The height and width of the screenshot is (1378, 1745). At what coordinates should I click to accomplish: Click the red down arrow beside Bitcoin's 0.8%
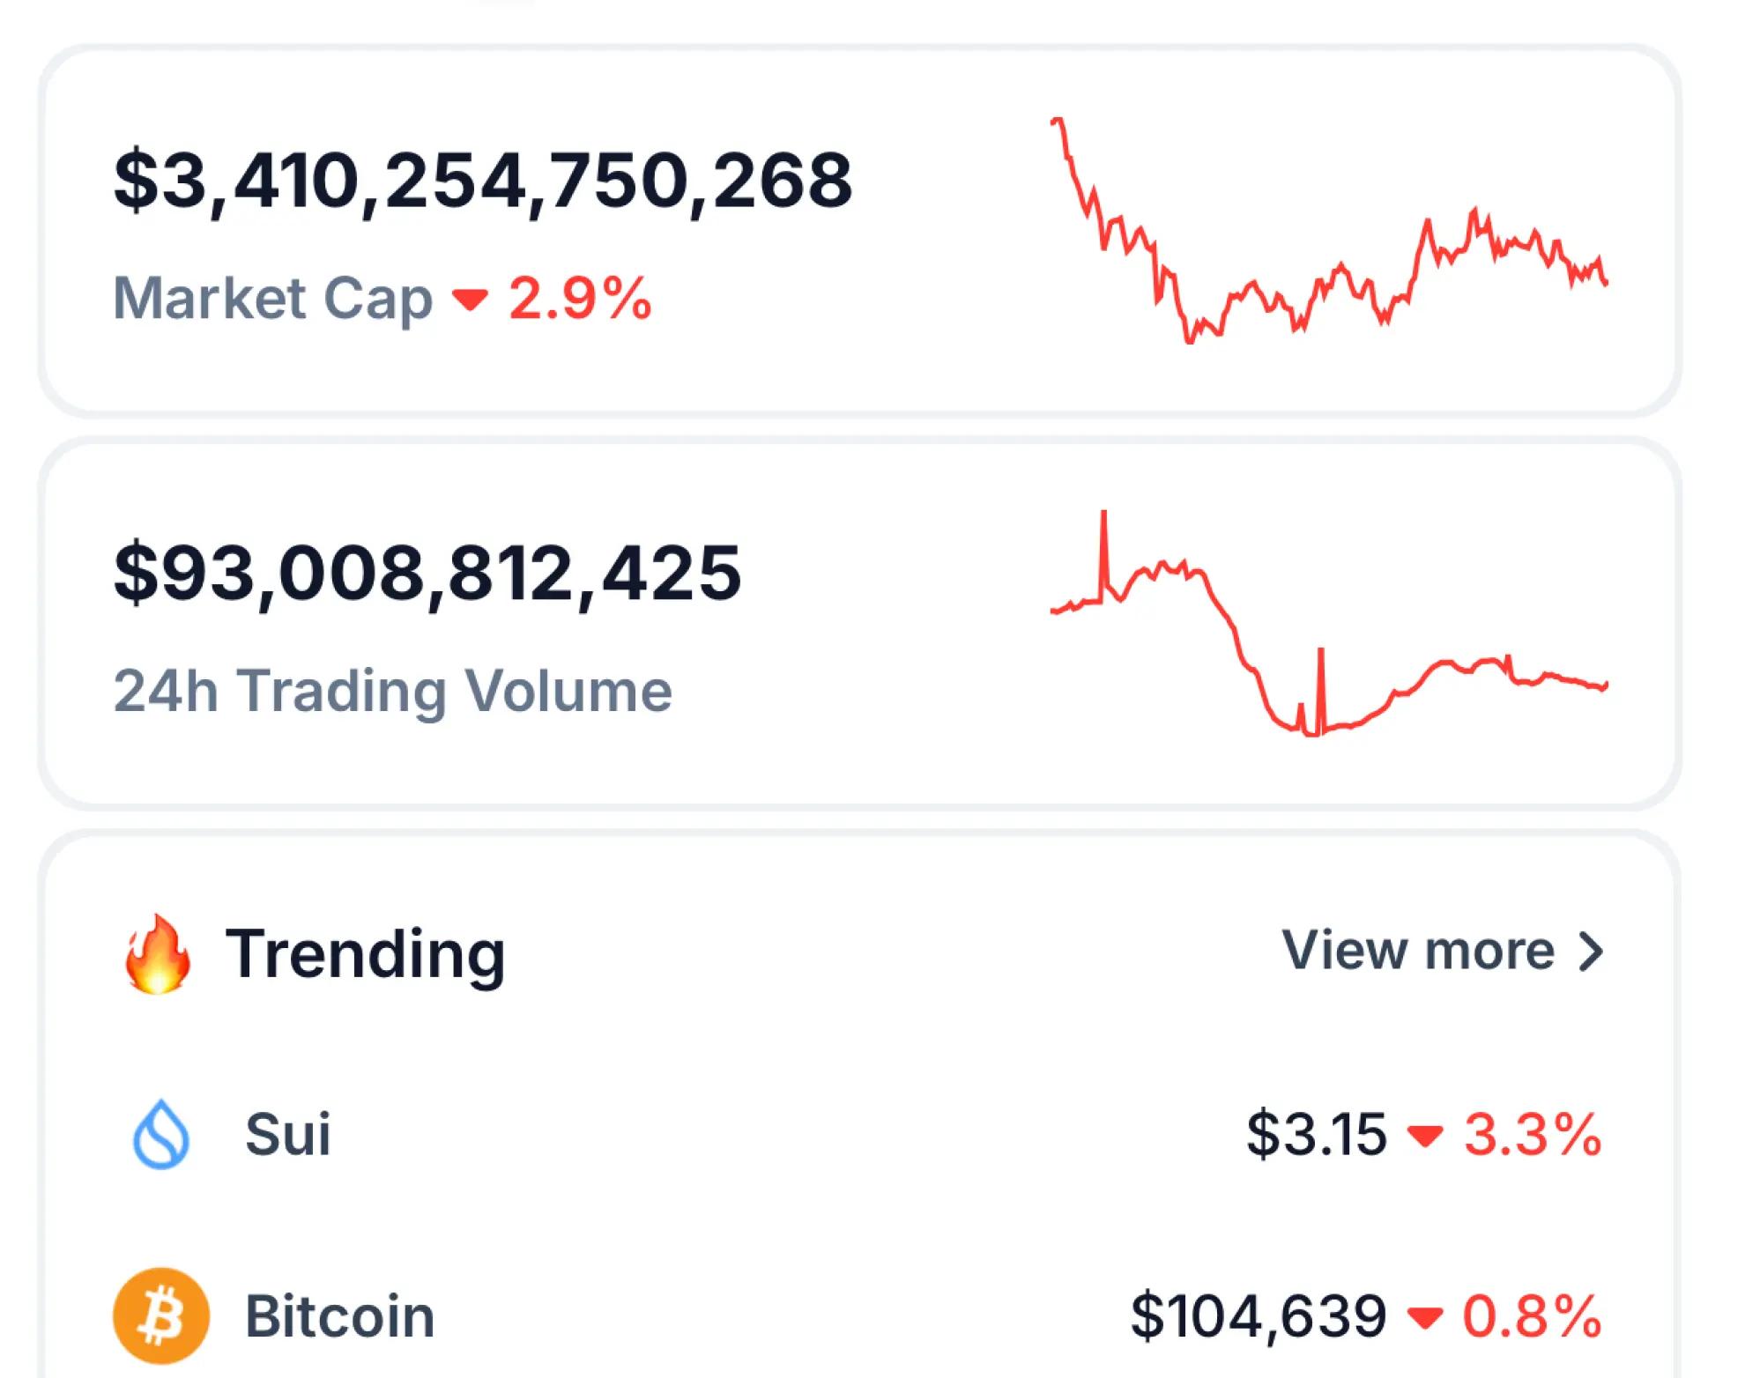pos(1425,1317)
